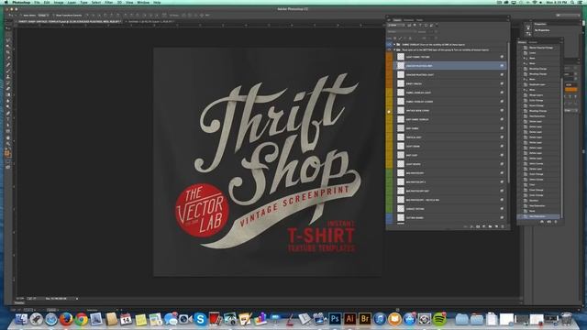This screenshot has width=587, height=330.
Task: Toggle the Auto-Select checkbox in options bar
Action: point(22,16)
